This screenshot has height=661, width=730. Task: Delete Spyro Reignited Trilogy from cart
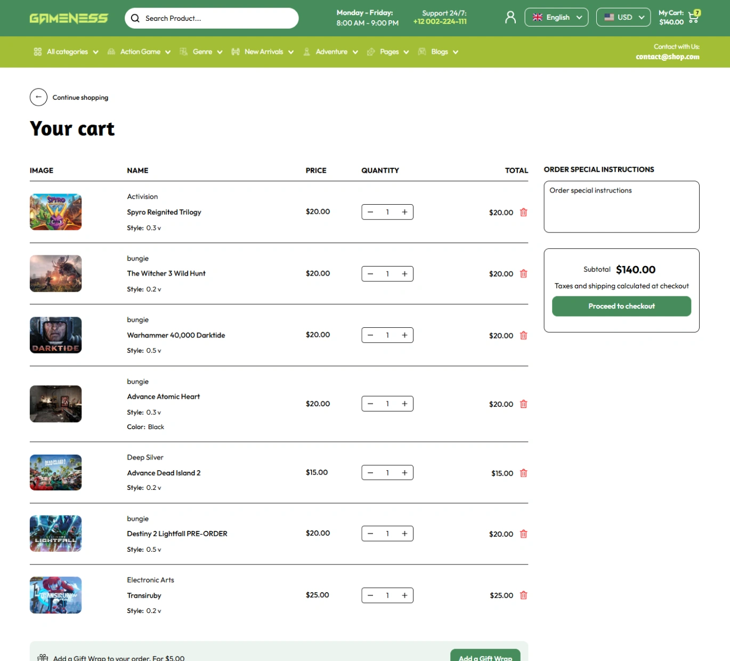(524, 212)
